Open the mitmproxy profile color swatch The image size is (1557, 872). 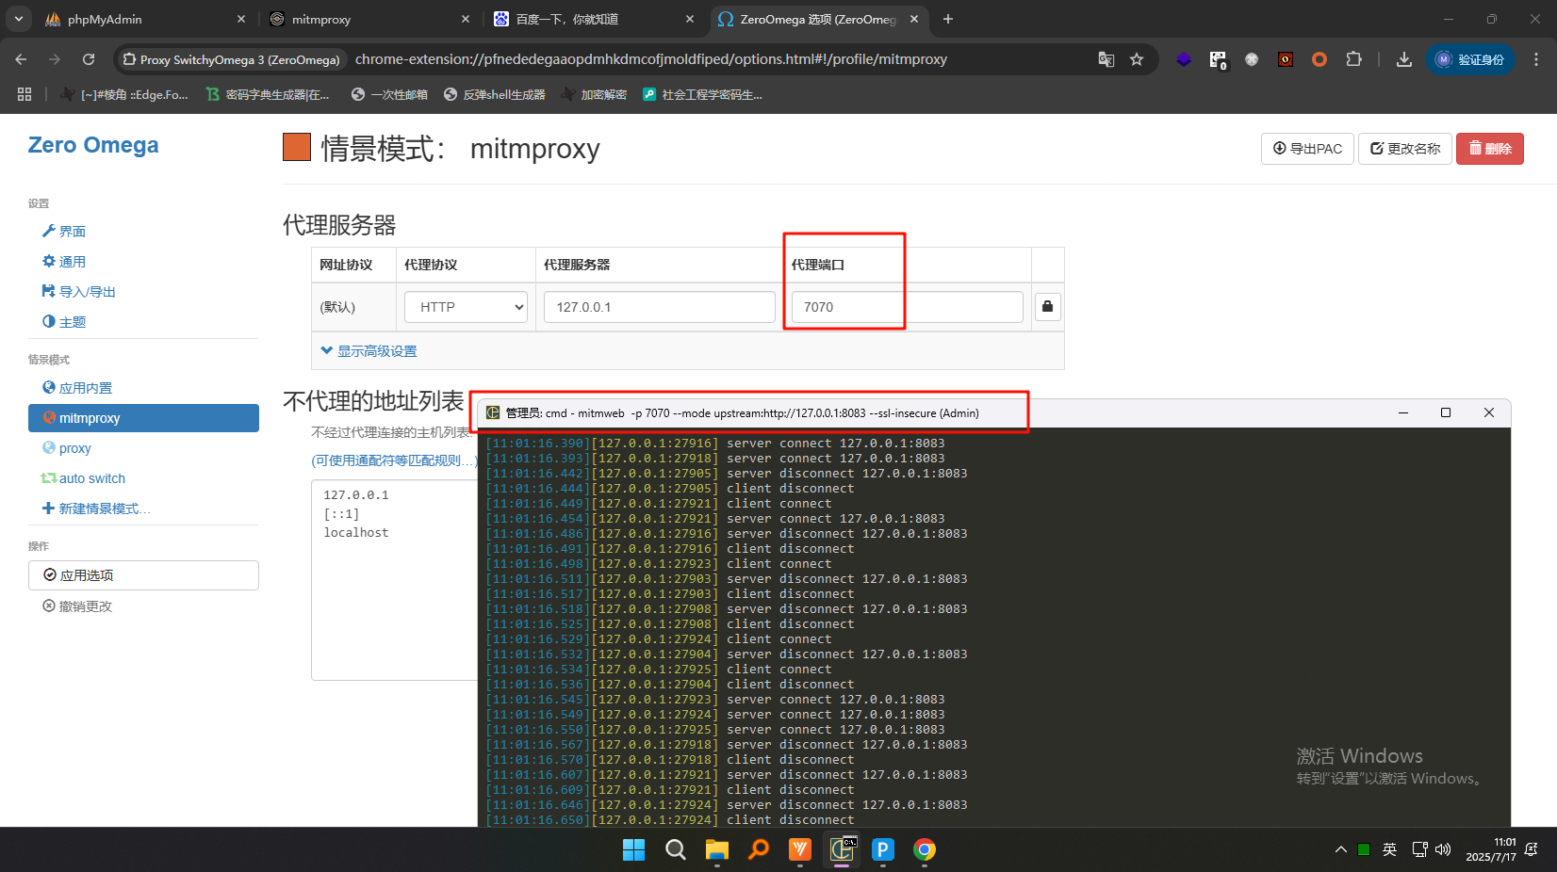(297, 147)
